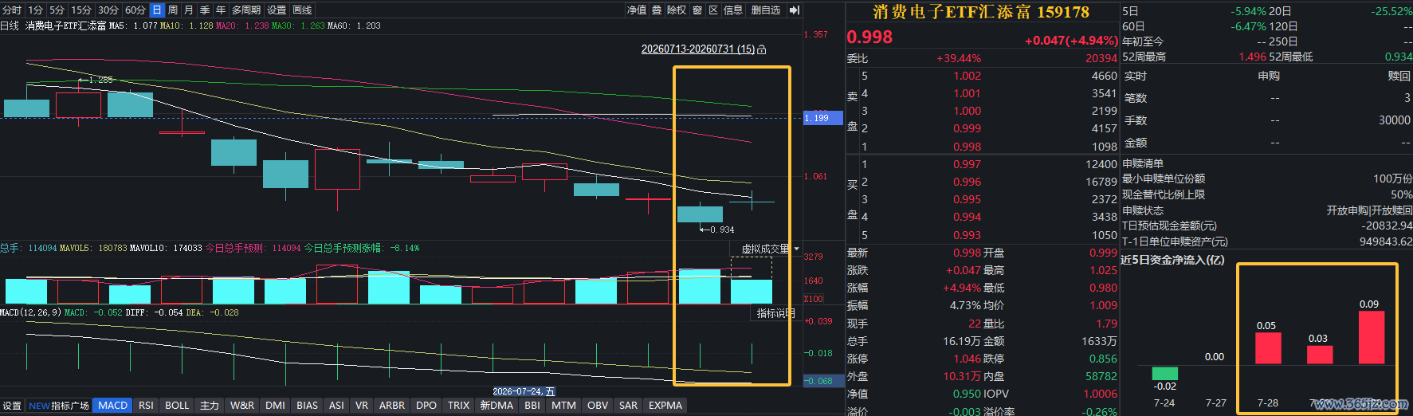Viewport: 1413px width, 416px height.
Task: Switch to the 60分 timeframe tab
Action: tap(135, 10)
